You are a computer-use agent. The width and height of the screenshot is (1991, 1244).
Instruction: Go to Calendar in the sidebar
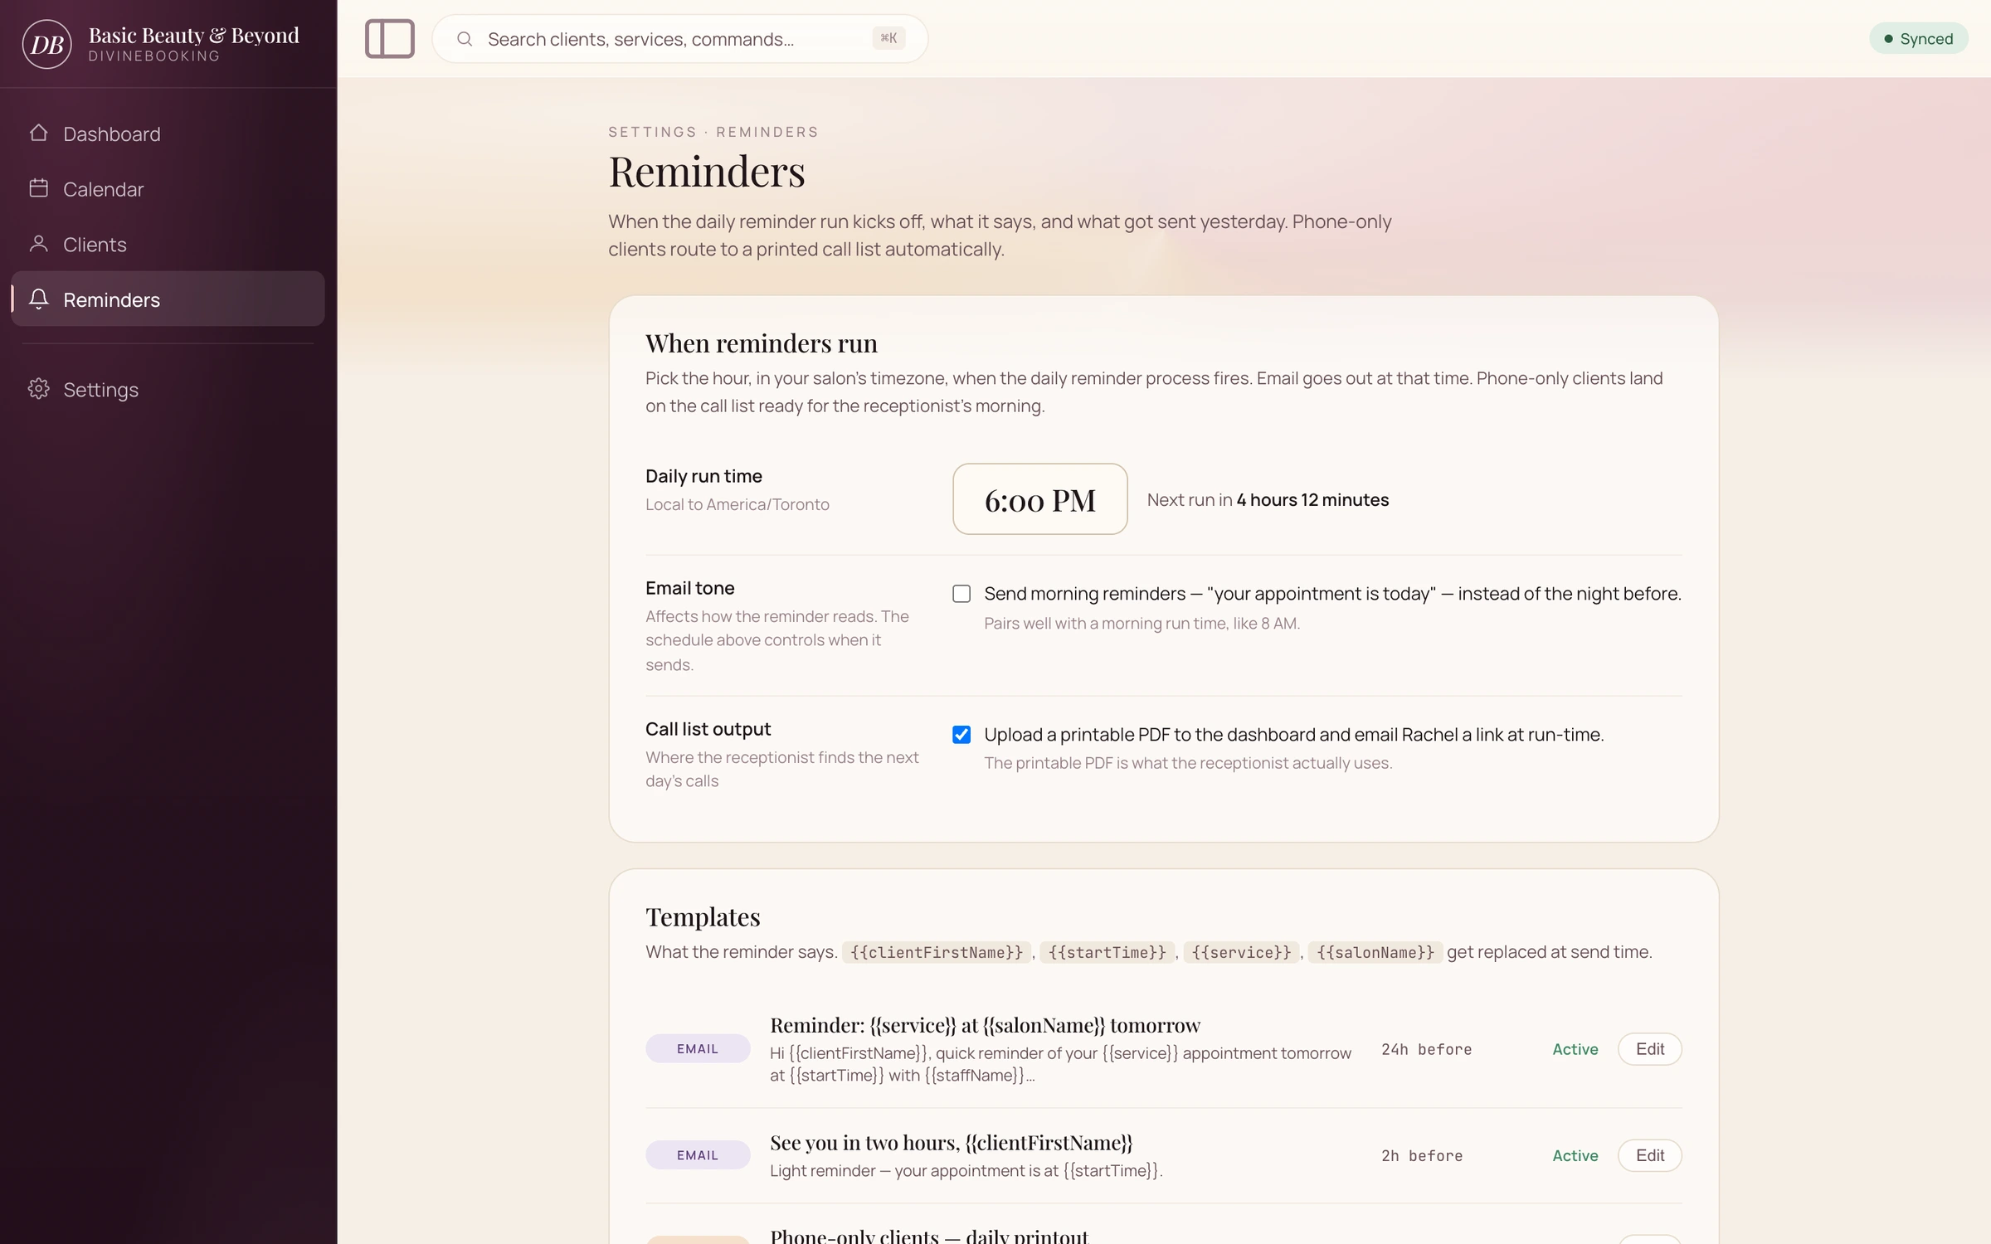(168, 189)
